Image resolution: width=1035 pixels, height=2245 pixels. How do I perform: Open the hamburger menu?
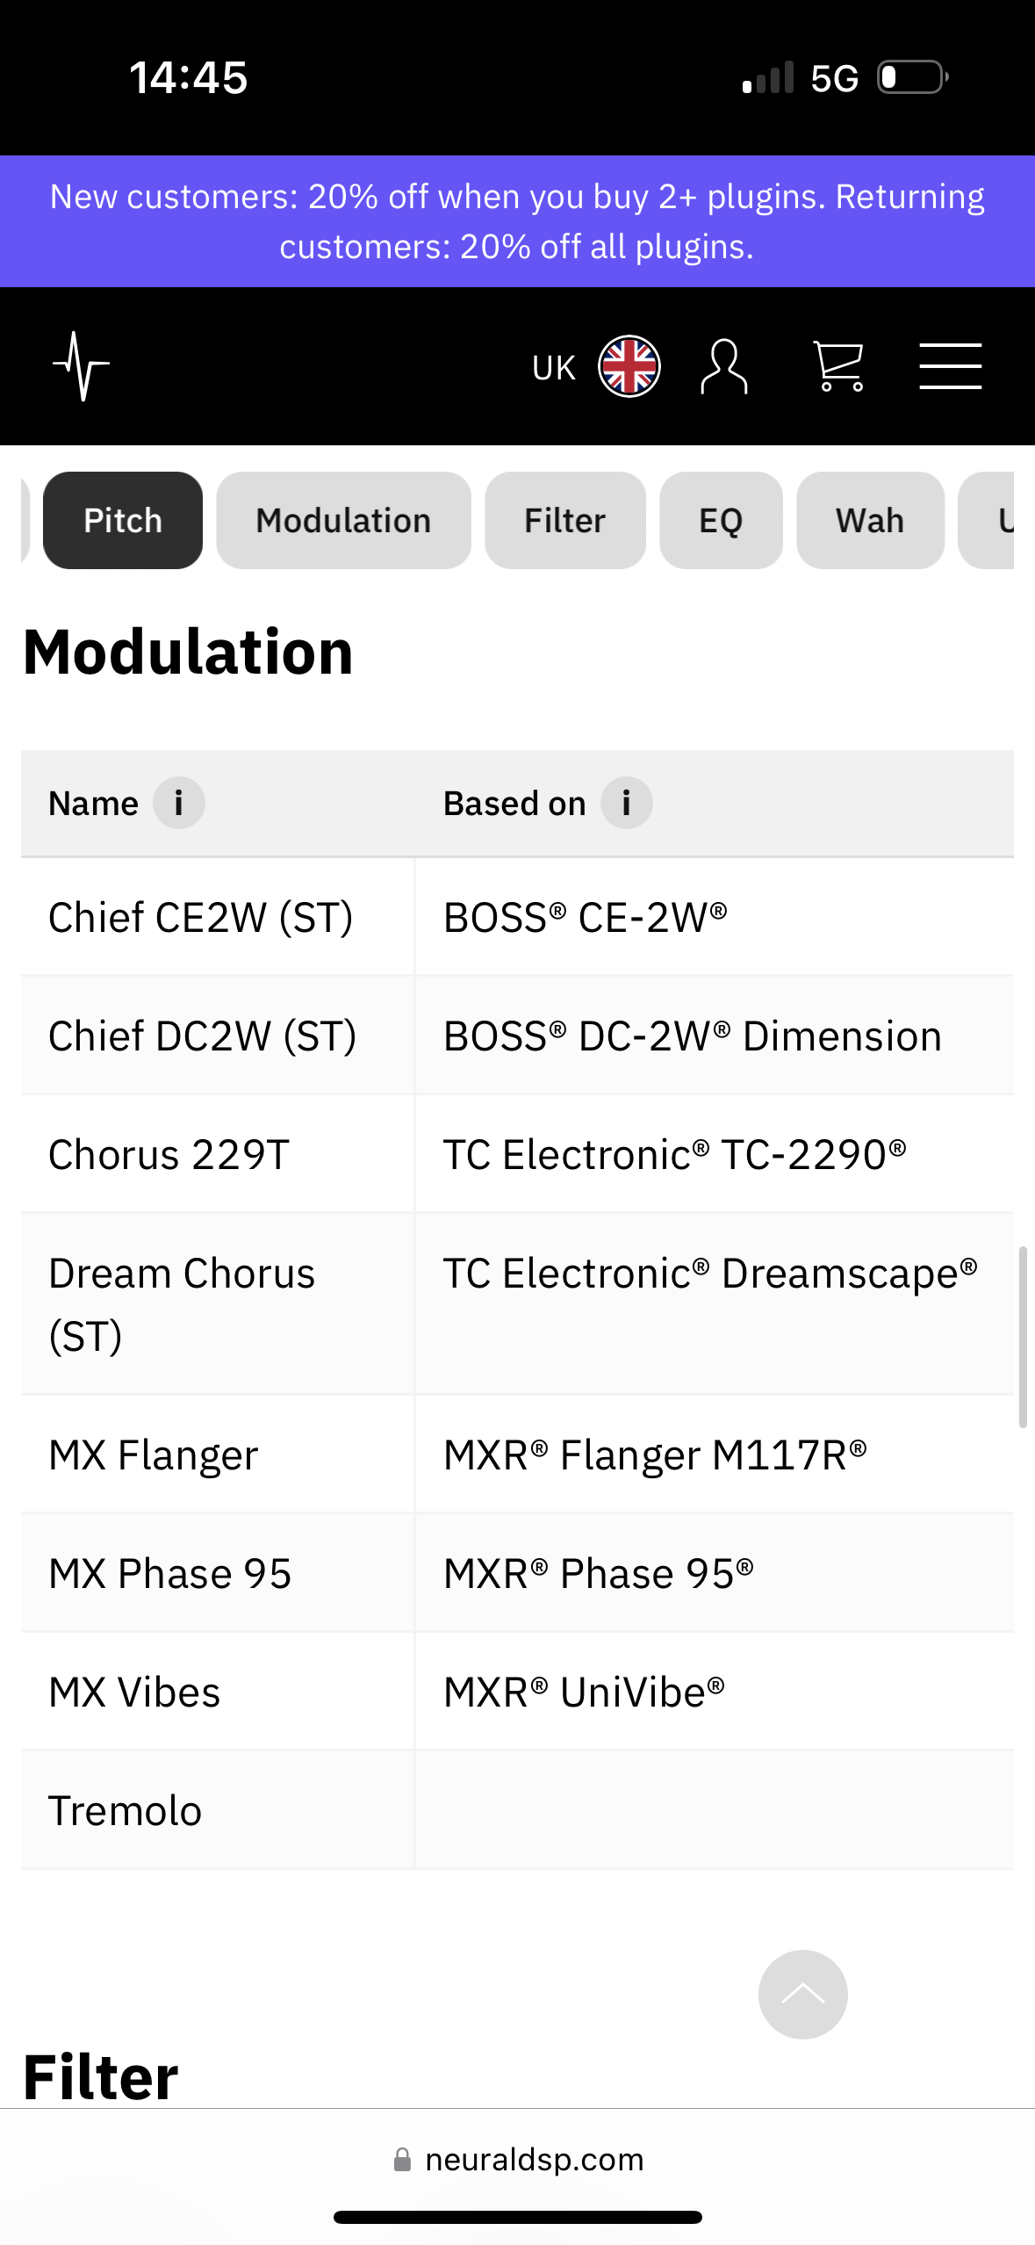click(950, 366)
